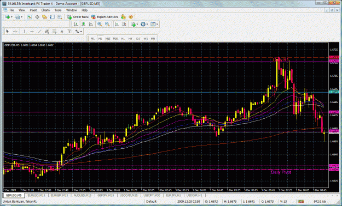
Task: Switch timeframe to H4
Action: pyautogui.click(x=130, y=39)
